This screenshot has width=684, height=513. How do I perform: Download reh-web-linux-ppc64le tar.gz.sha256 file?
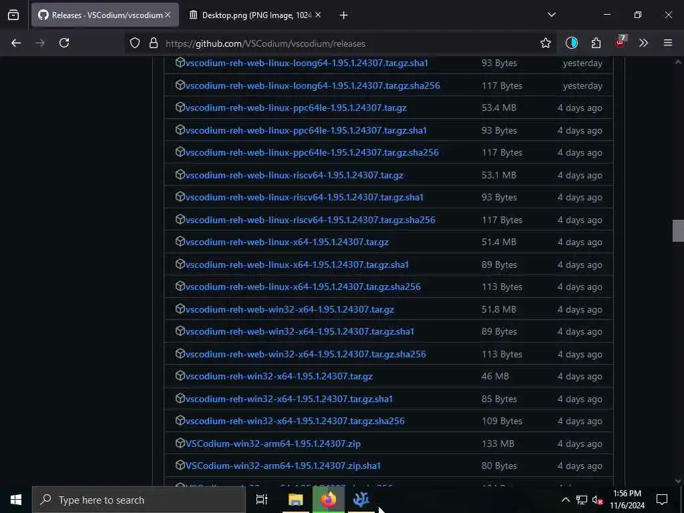tap(312, 152)
